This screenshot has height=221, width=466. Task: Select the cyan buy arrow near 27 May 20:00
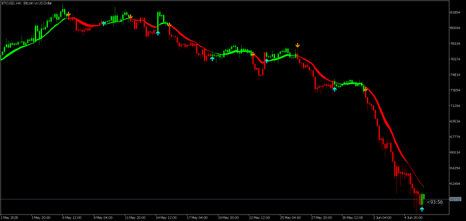(x=334, y=90)
